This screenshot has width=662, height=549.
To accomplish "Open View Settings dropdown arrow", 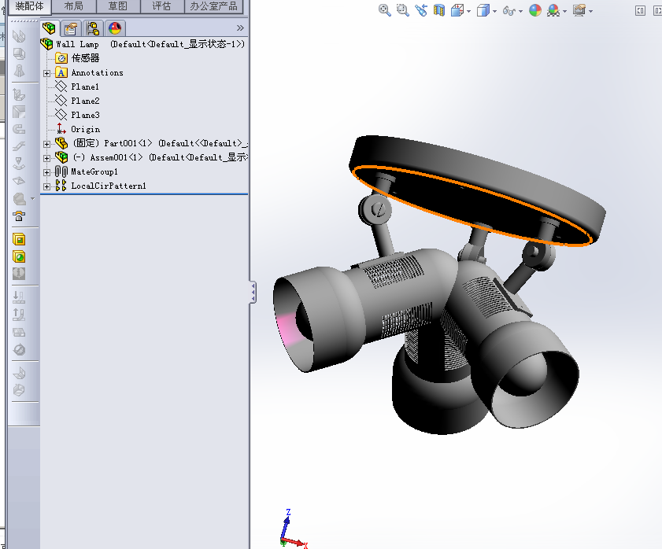I will (x=590, y=11).
